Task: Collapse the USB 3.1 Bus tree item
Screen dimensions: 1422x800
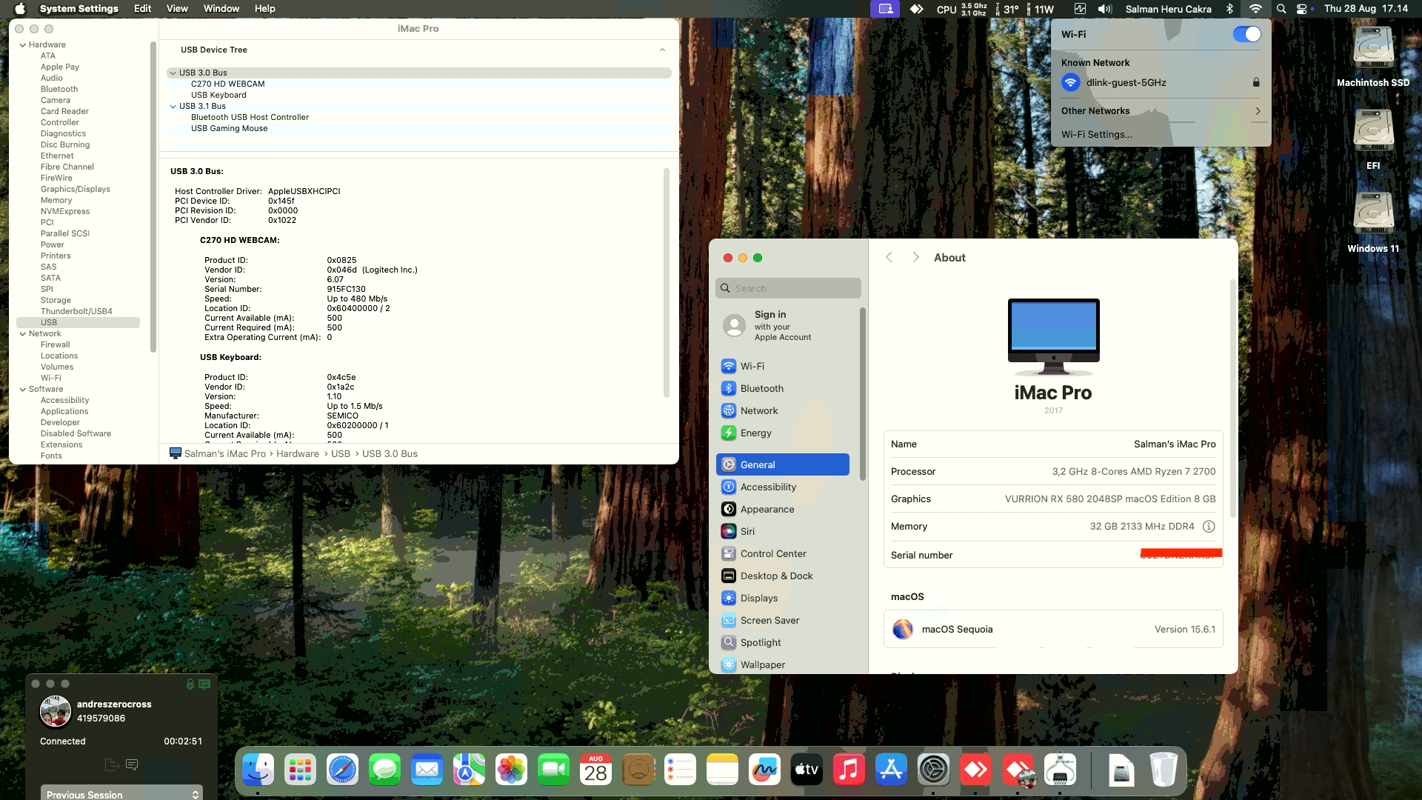Action: [173, 106]
